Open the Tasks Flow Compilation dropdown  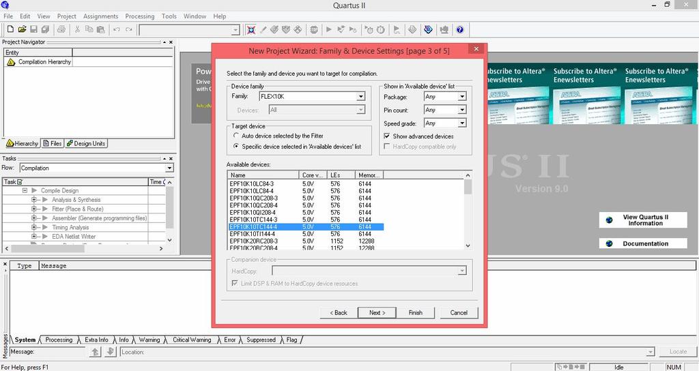coord(169,168)
